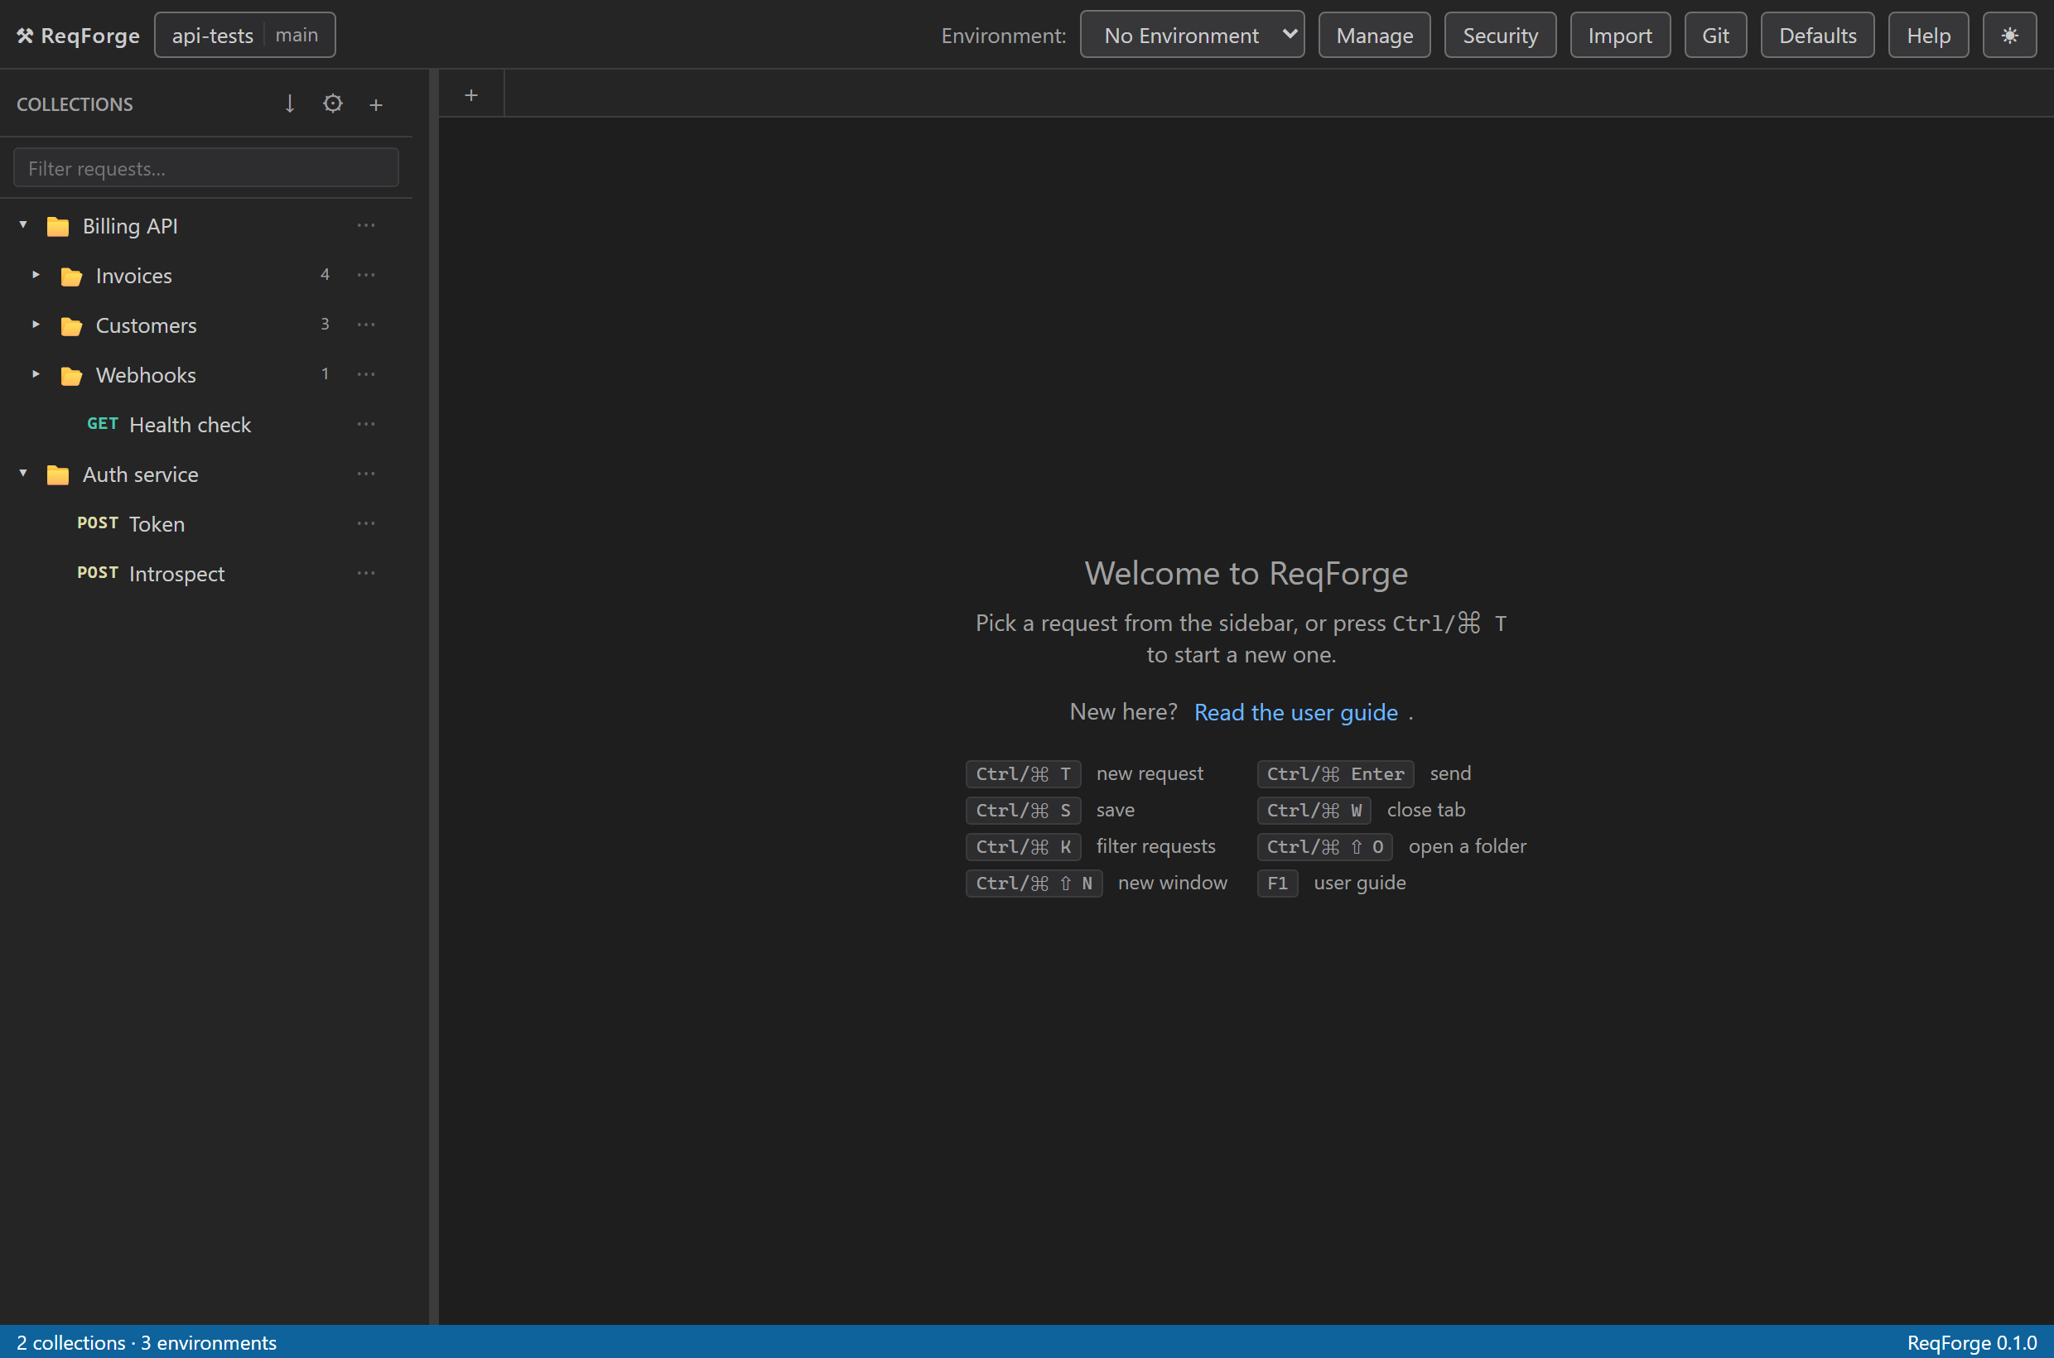The height and width of the screenshot is (1358, 2054).
Task: Select the Invoices folder label
Action: [134, 276]
